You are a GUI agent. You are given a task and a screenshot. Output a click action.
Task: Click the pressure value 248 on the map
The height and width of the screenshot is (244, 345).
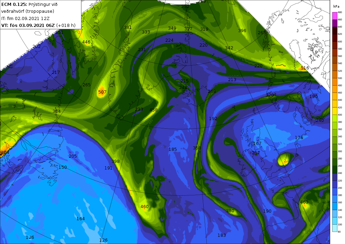[183, 88]
